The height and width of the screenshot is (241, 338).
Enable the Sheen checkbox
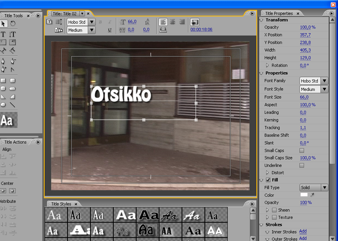click(274, 210)
